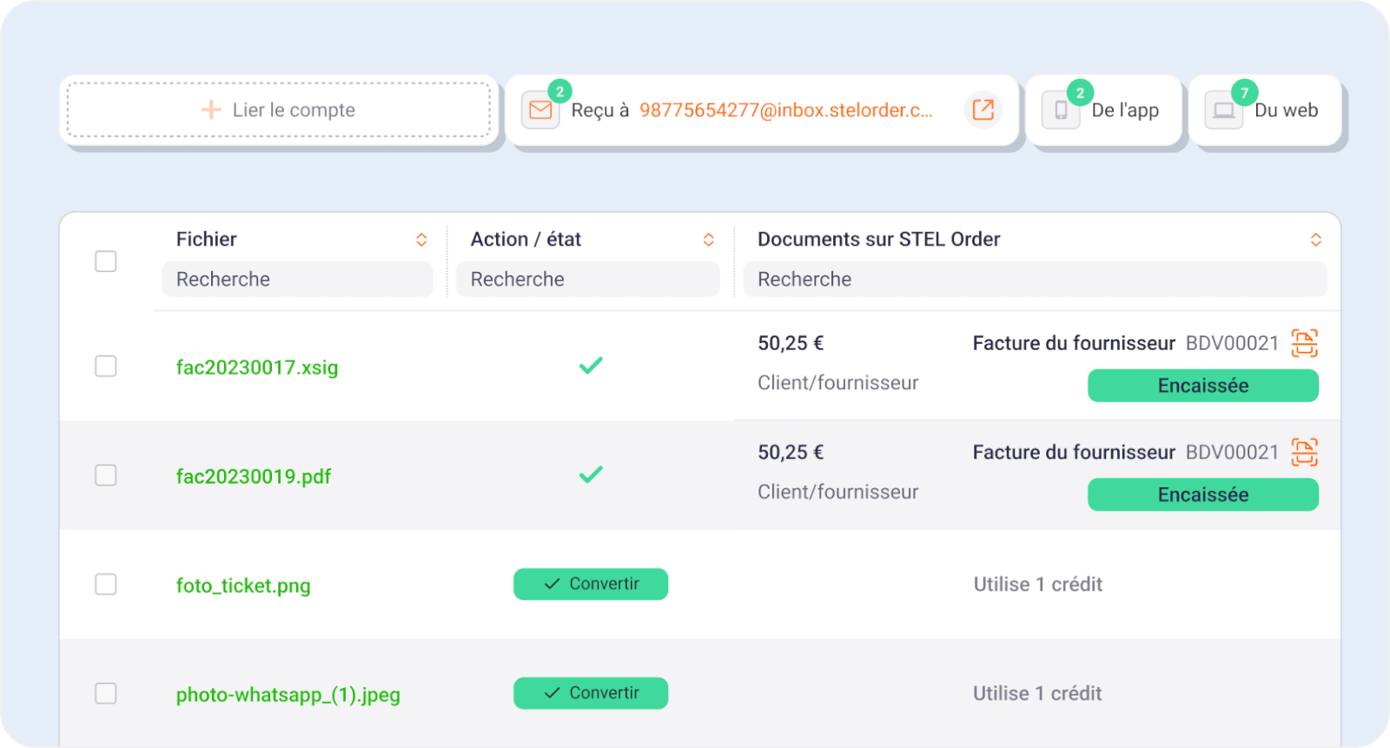Click the laptop icon for Du web
This screenshot has width=1390, height=748.
1223,110
